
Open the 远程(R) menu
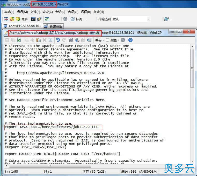pyautogui.click(x=86, y=12)
